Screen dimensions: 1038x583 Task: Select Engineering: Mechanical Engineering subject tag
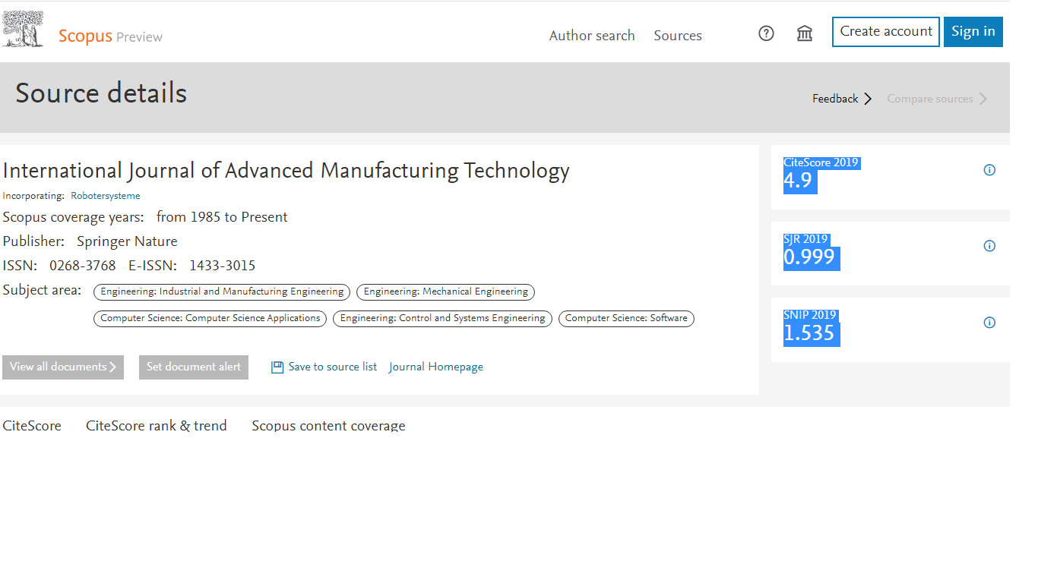pyautogui.click(x=446, y=291)
